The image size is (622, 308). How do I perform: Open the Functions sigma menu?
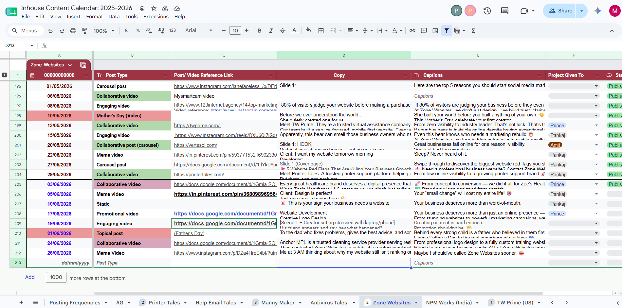(473, 31)
